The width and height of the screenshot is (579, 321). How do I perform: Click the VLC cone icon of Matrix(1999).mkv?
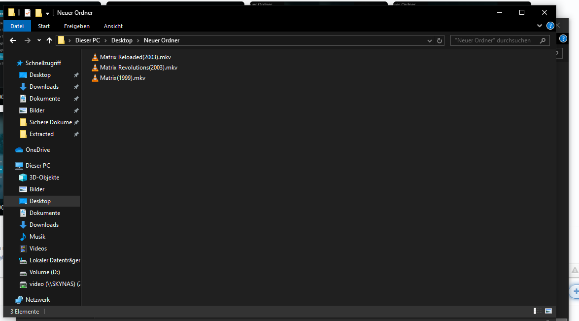click(x=95, y=78)
